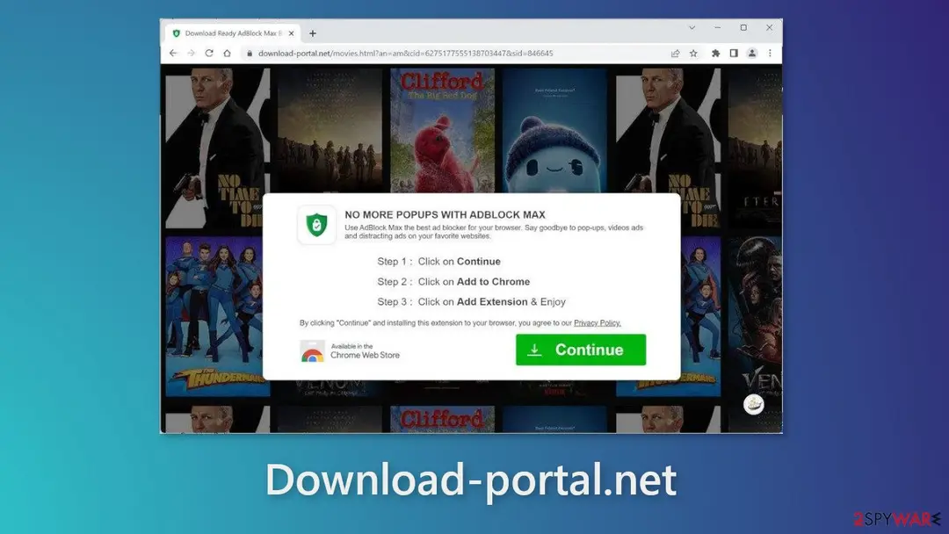The width and height of the screenshot is (949, 534).
Task: Click the blue beanie character movie poster
Action: [x=554, y=130]
